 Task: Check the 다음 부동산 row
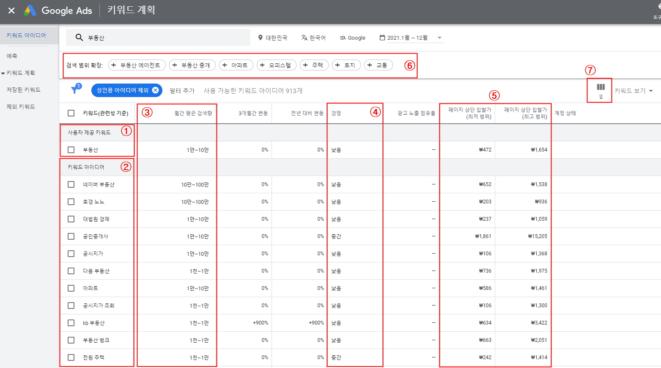tap(71, 271)
